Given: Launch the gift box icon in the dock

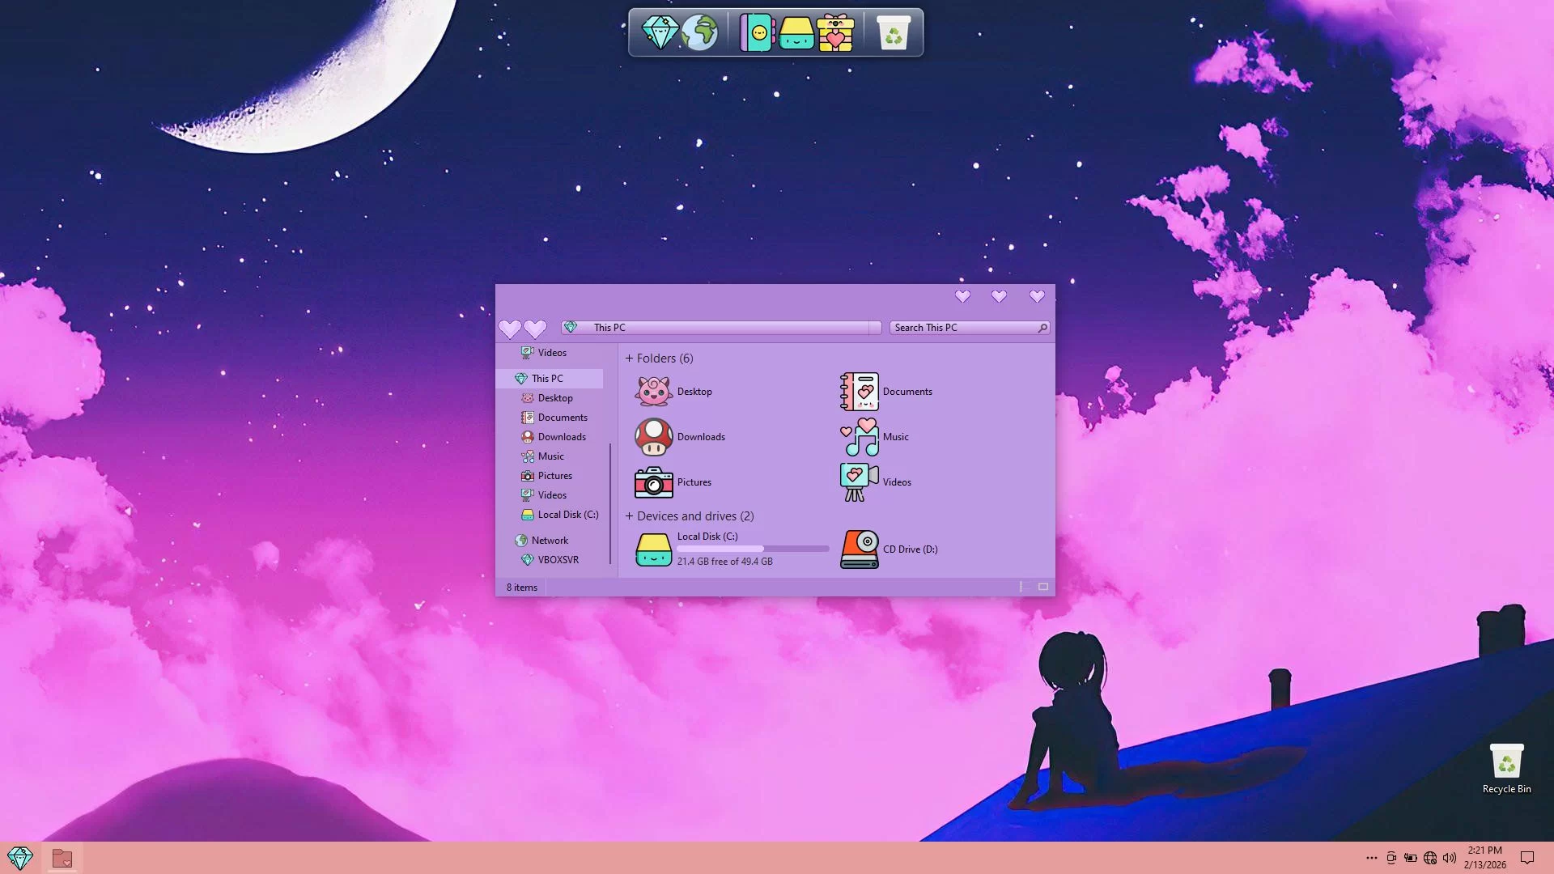Looking at the screenshot, I should pyautogui.click(x=835, y=33).
